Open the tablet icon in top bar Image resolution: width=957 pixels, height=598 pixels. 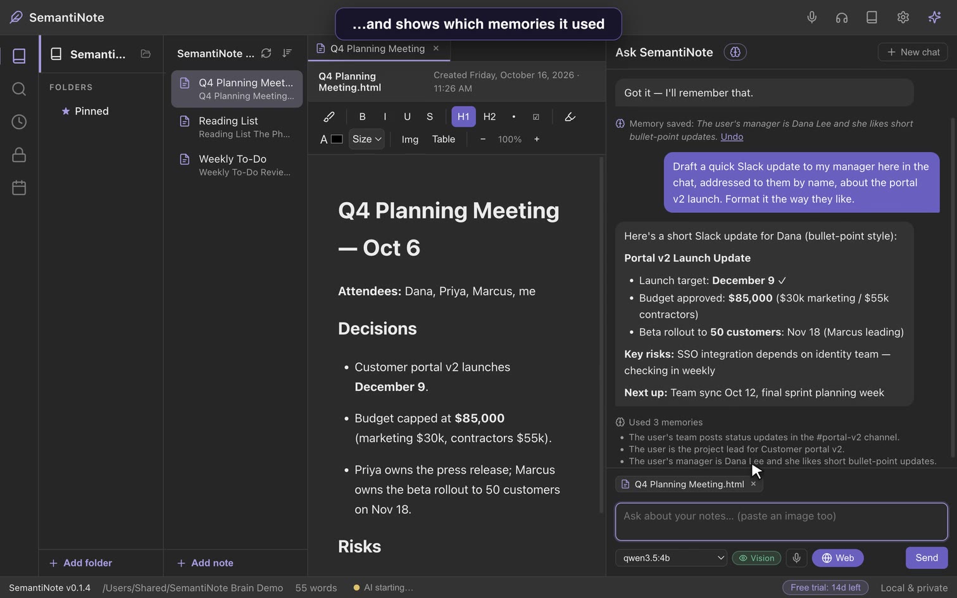tap(872, 17)
